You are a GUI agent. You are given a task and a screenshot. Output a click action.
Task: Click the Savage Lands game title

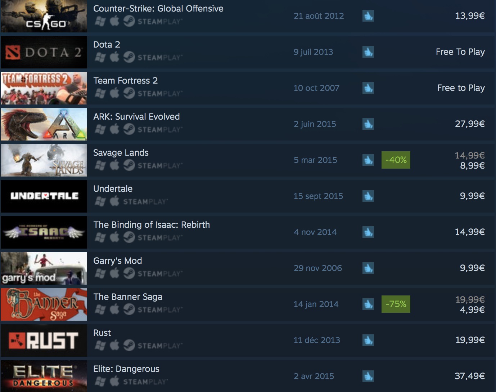pyautogui.click(x=121, y=153)
